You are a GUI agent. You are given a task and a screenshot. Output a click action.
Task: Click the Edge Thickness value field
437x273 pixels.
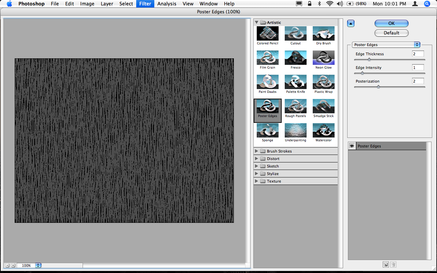tap(418, 54)
